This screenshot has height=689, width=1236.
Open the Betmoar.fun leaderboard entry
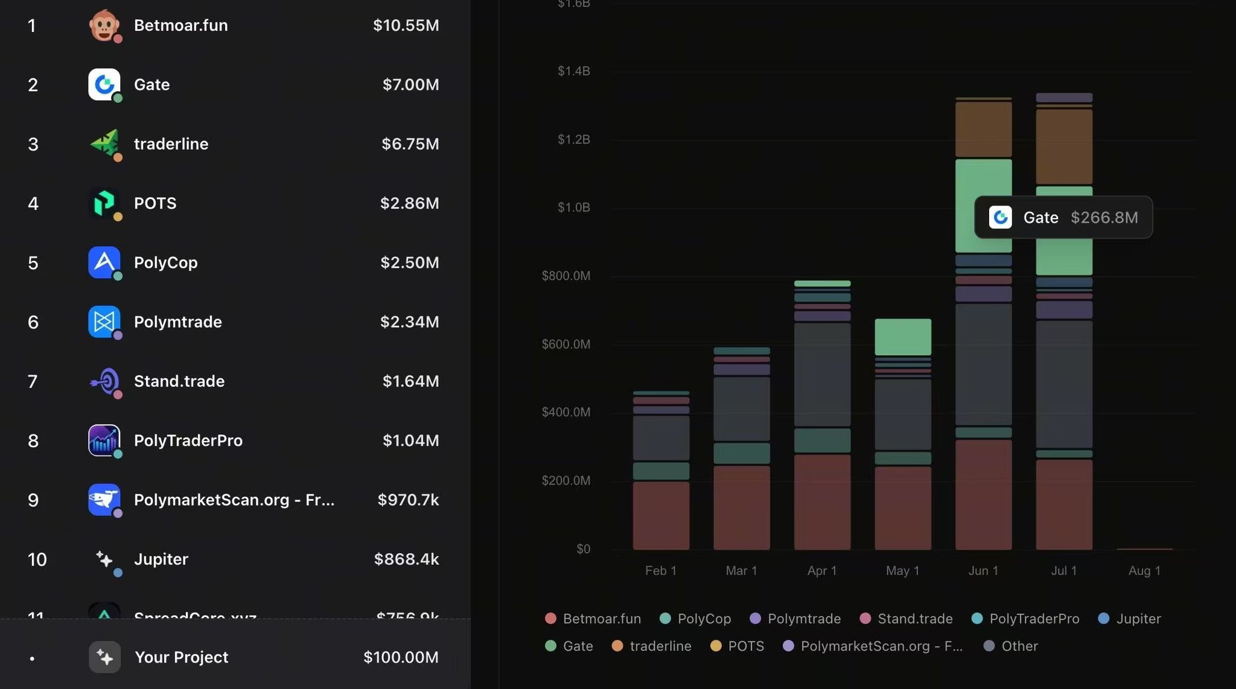235,25
